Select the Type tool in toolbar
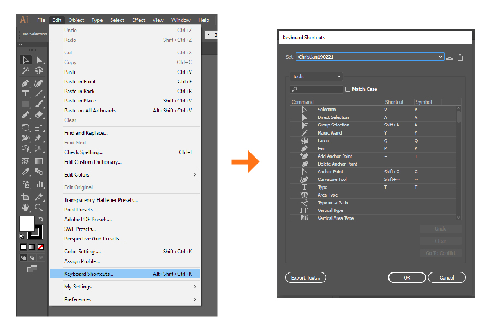Screen dimensions: 491x327 pyautogui.click(x=25, y=94)
